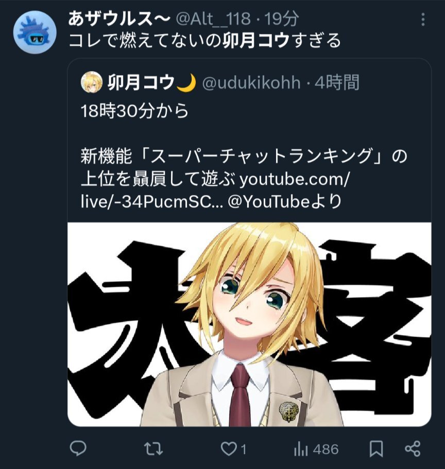The width and height of the screenshot is (445, 469).
Task: Like the post with the heart icon
Action: [x=228, y=448]
